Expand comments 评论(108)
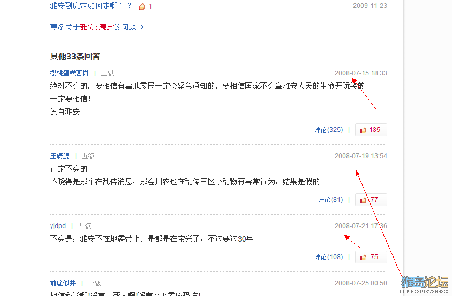 (x=328, y=257)
